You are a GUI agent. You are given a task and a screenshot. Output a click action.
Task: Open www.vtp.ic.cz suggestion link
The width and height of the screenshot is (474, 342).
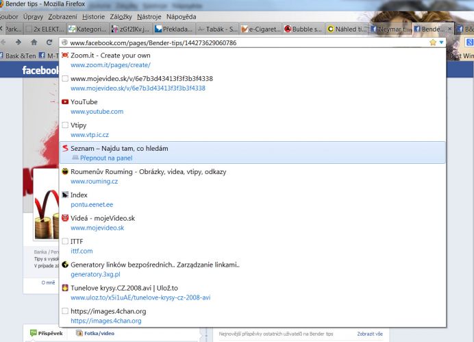(x=90, y=135)
